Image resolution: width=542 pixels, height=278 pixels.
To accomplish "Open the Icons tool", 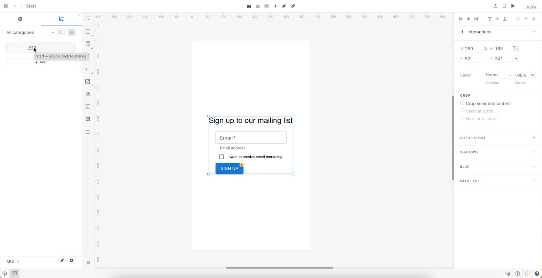I will pyautogui.click(x=88, y=94).
